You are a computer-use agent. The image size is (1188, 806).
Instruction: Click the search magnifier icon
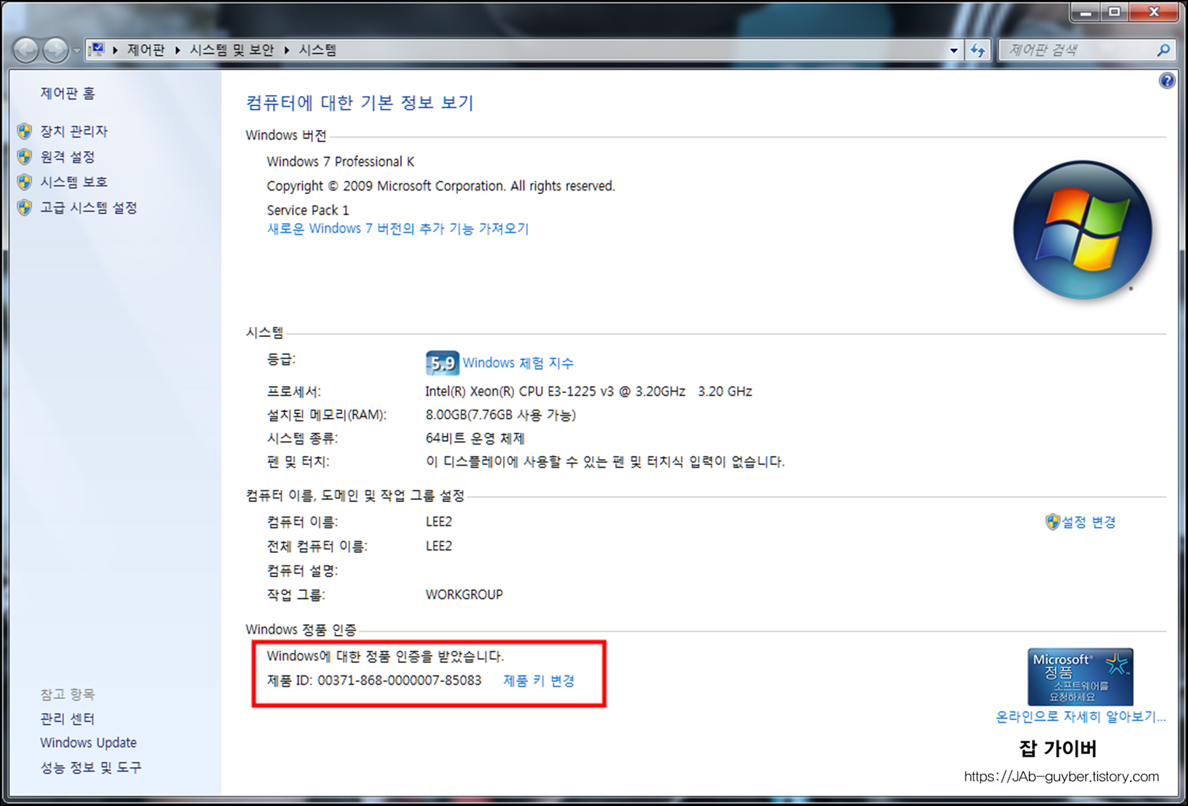[x=1164, y=50]
